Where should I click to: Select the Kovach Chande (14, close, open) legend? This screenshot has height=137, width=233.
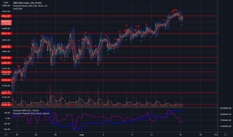point(31,113)
